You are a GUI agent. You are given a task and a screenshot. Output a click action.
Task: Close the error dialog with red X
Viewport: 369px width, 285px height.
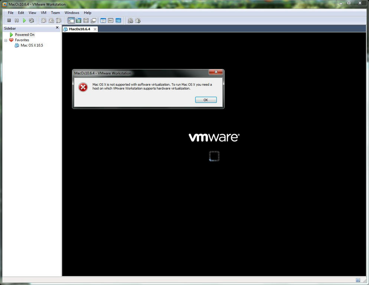pyautogui.click(x=216, y=72)
